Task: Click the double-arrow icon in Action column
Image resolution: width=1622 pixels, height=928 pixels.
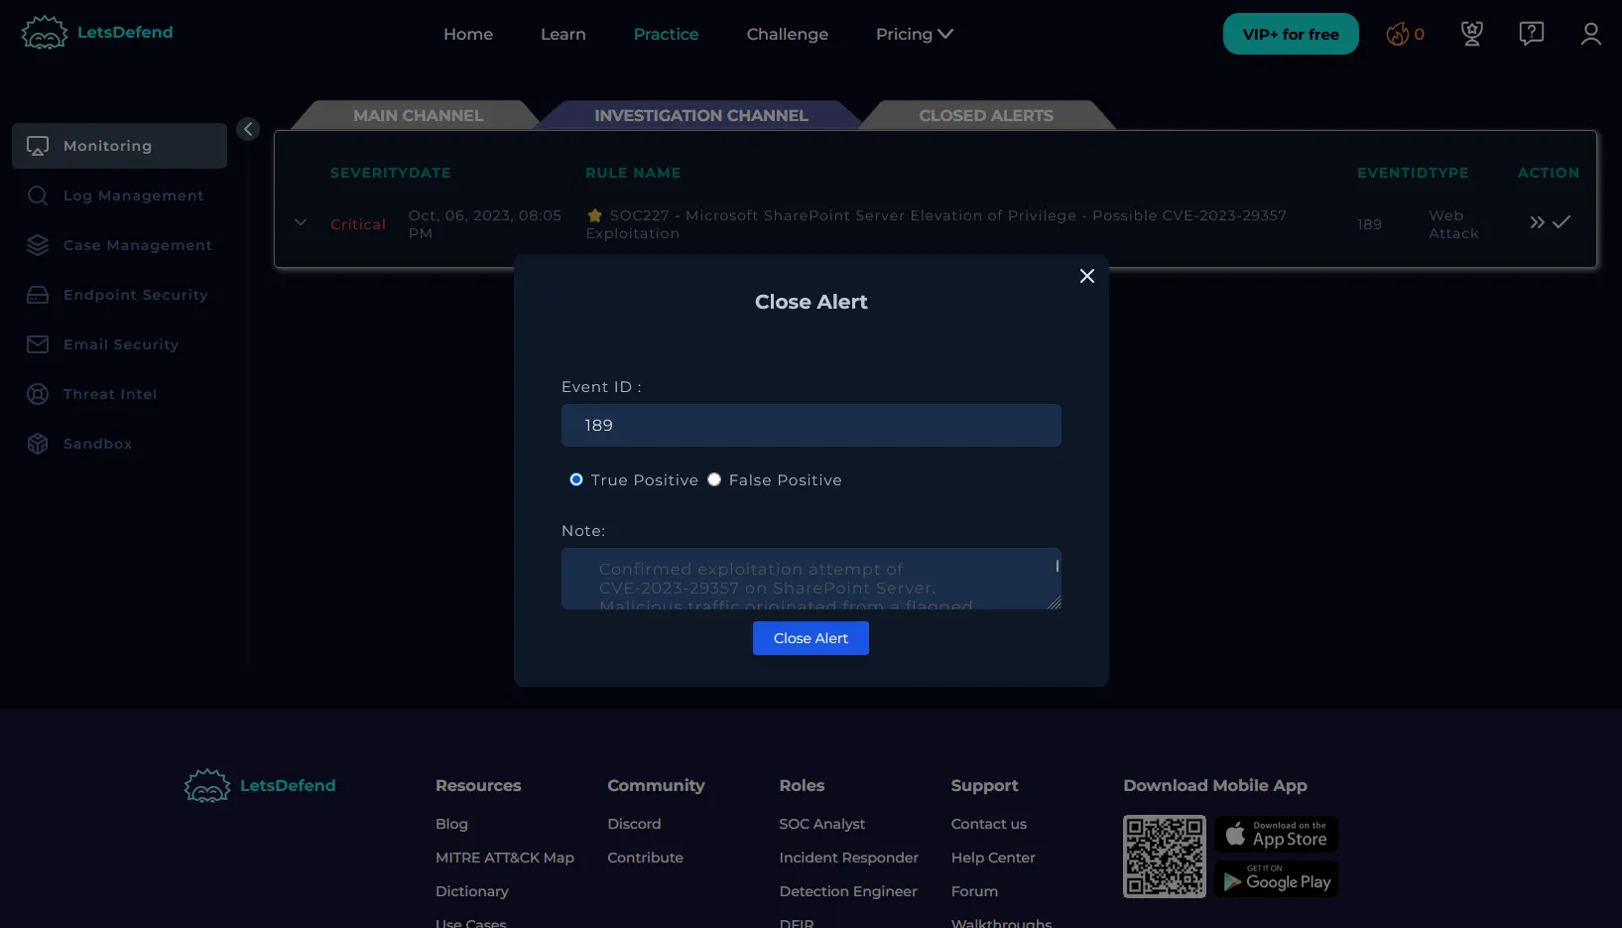Action: (1537, 222)
